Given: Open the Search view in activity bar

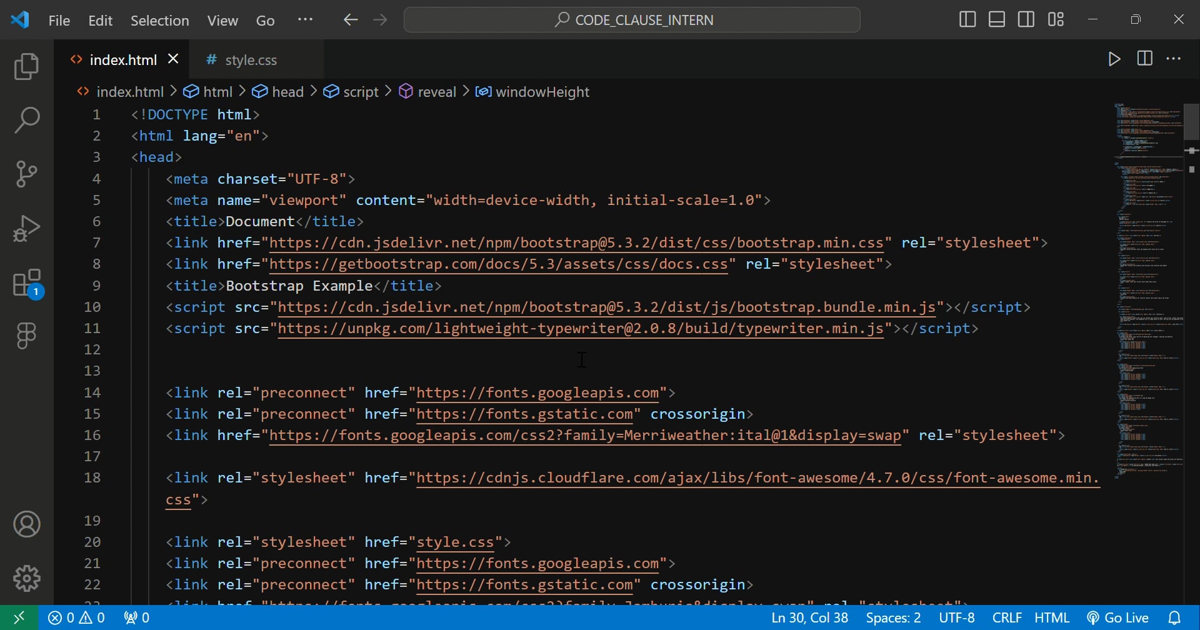Looking at the screenshot, I should coord(26,119).
